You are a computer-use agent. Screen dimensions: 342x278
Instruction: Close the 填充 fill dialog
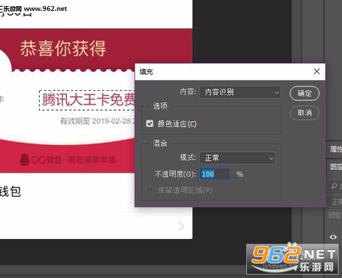click(x=317, y=72)
